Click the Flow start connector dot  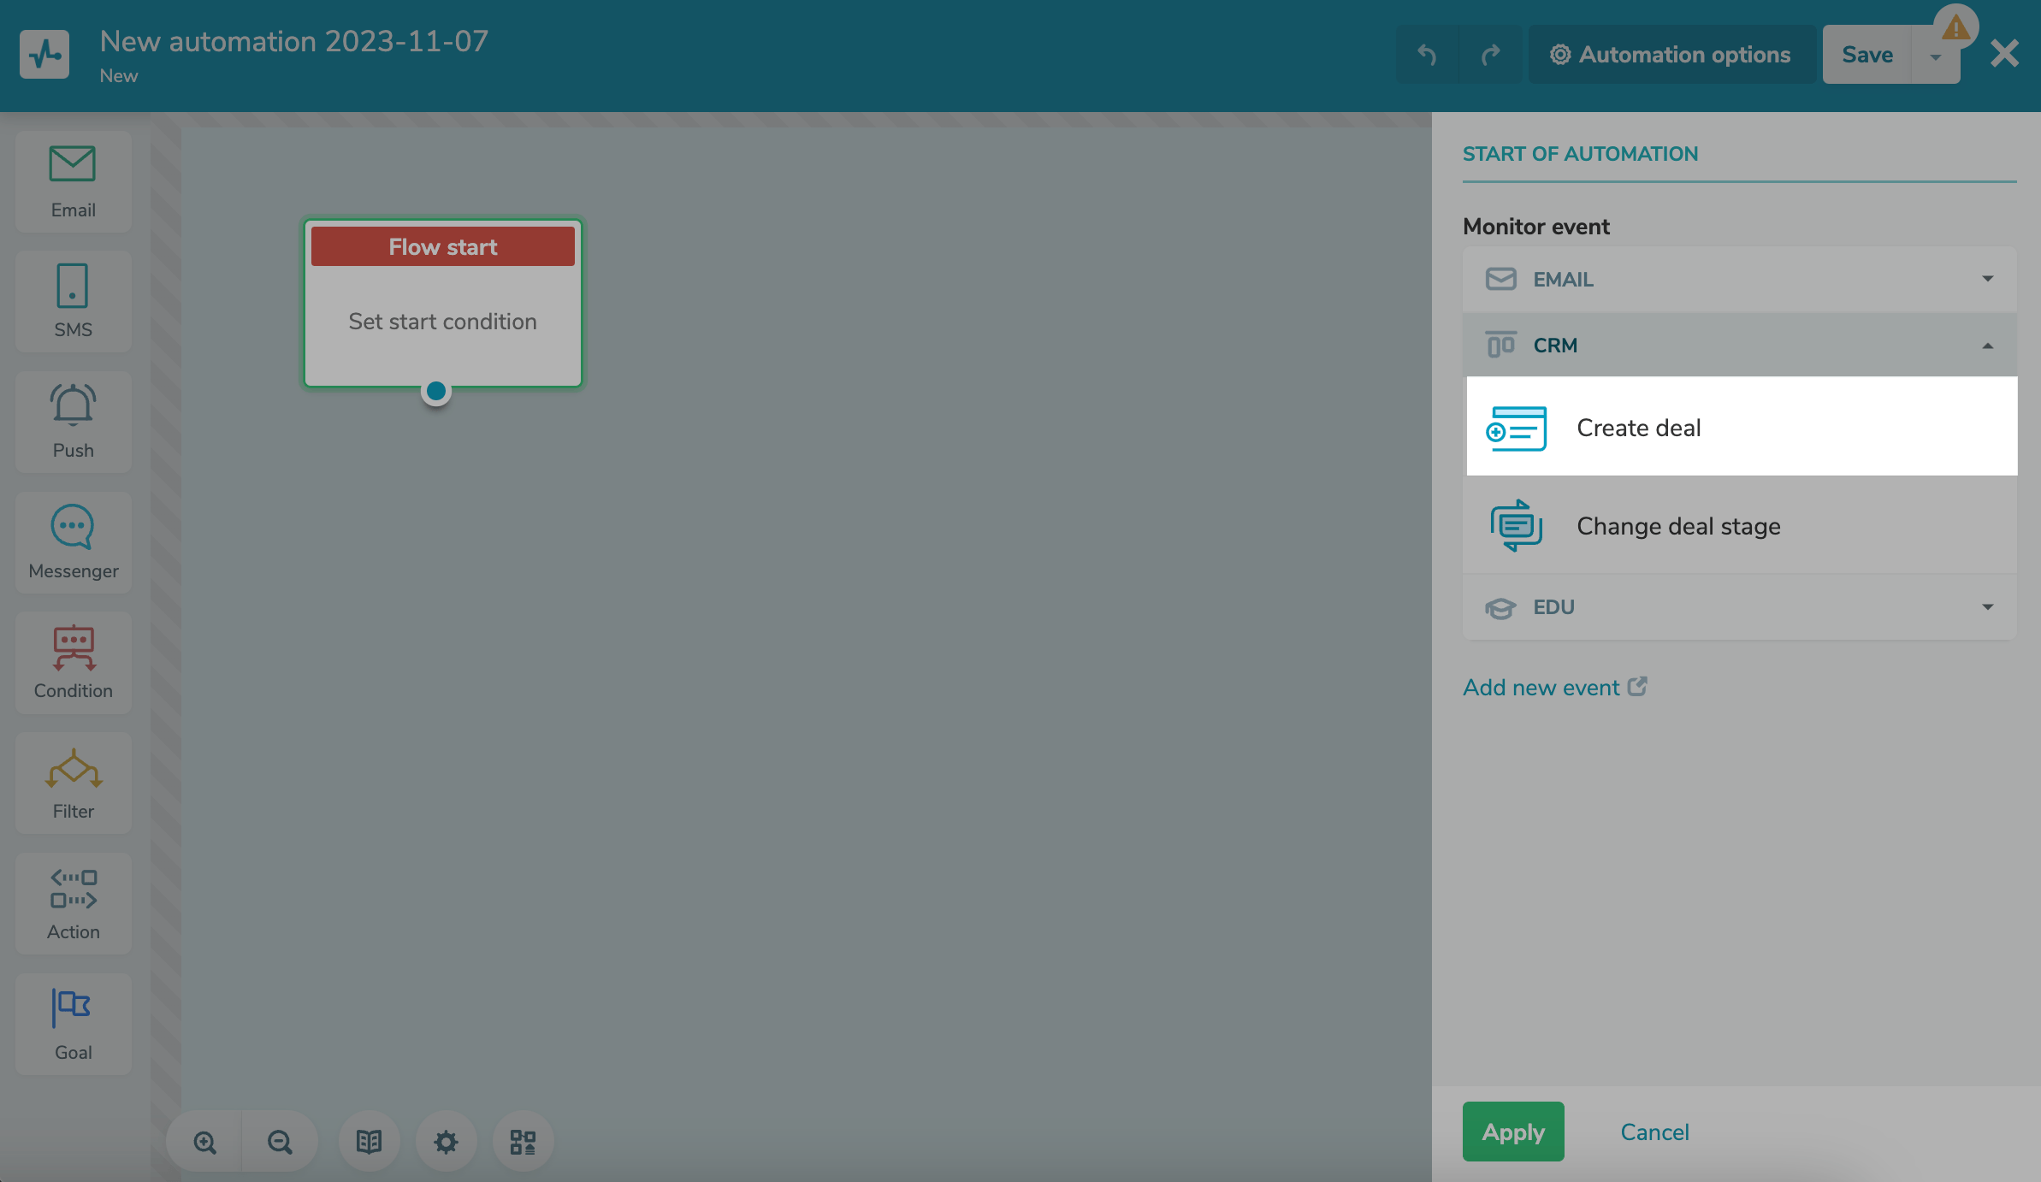[436, 391]
